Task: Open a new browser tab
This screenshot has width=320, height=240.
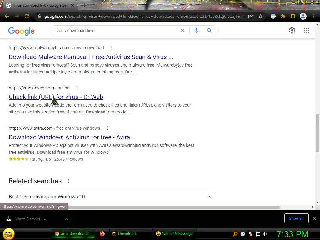Action: [84, 5]
